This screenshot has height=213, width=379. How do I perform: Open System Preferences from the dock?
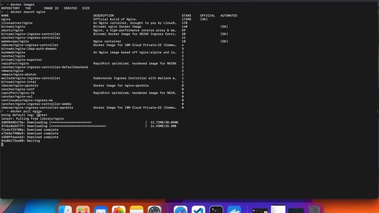[x=155, y=209]
